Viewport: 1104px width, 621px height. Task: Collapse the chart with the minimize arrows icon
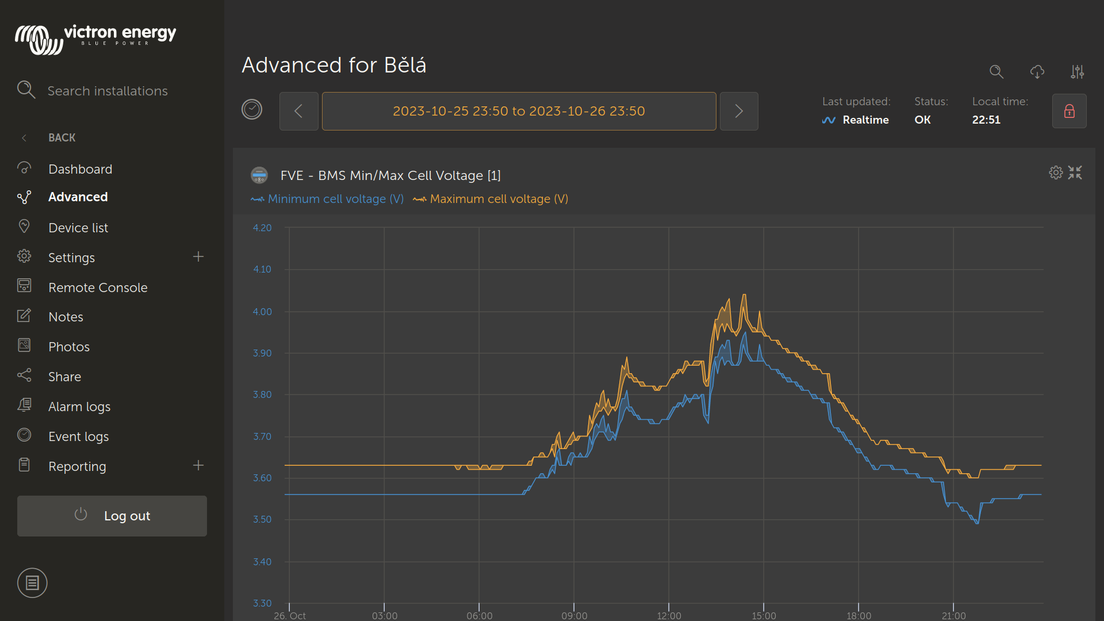point(1075,172)
